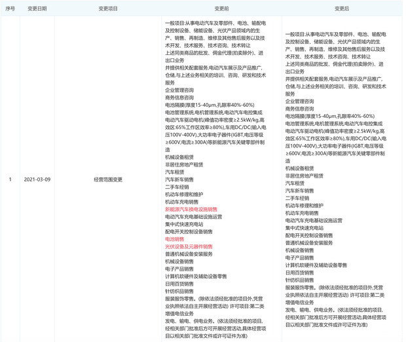Viewport: 406px width, 342px height.
Task: Click 集中式快速充电站 in 变更前 column
Action: [x=184, y=224]
